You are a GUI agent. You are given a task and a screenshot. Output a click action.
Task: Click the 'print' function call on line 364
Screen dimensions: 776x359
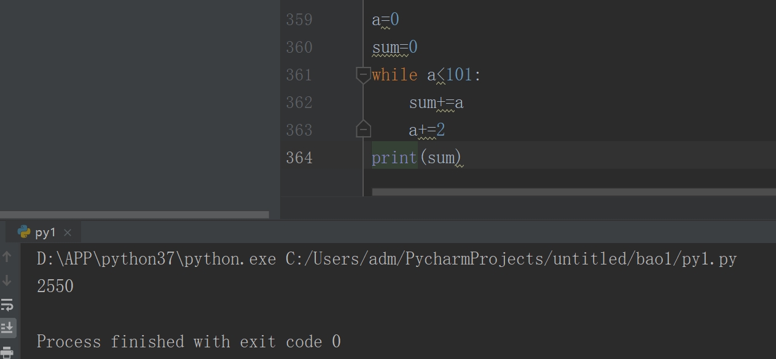(394, 158)
